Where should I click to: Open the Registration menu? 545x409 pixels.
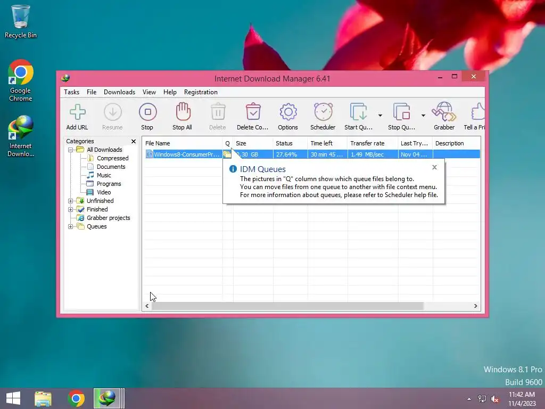[201, 92]
